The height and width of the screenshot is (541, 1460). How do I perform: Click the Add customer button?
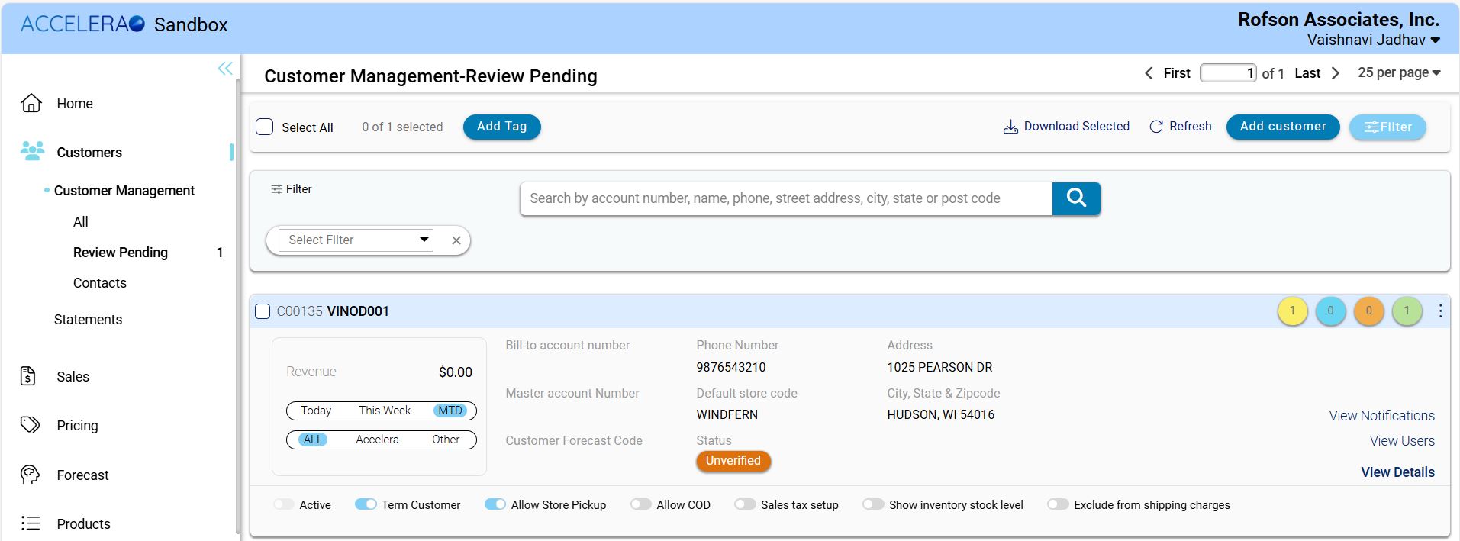click(x=1282, y=127)
